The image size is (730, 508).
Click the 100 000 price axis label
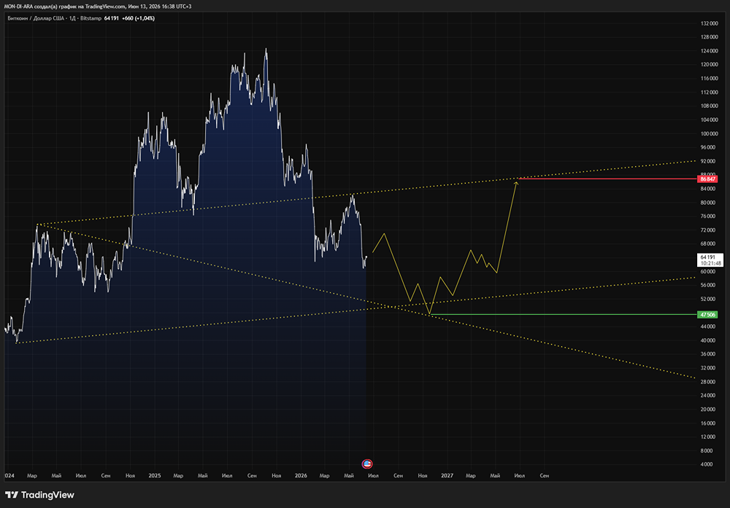point(709,133)
